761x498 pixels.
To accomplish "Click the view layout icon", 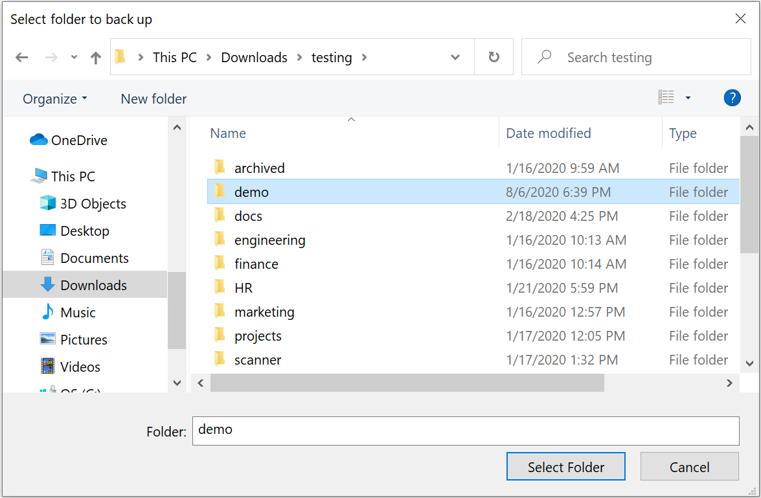I will click(666, 98).
